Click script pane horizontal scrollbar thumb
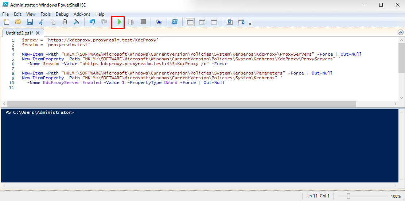405x201 pixels. 182,104
